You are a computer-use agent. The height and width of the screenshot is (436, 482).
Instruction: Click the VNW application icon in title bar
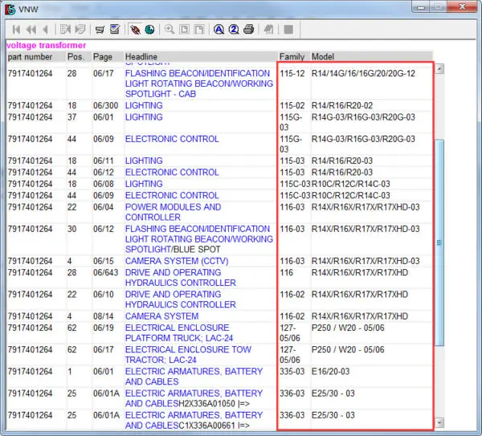point(10,9)
